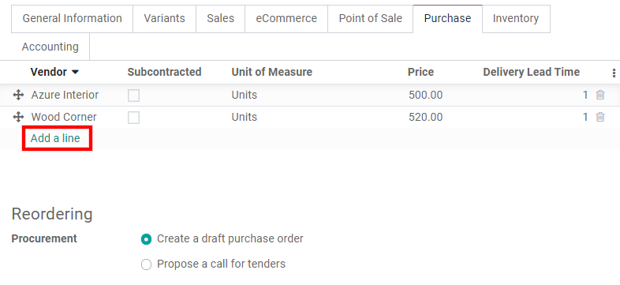Open the Variants tab
Viewport: 620px width, 285px height.
click(x=165, y=19)
